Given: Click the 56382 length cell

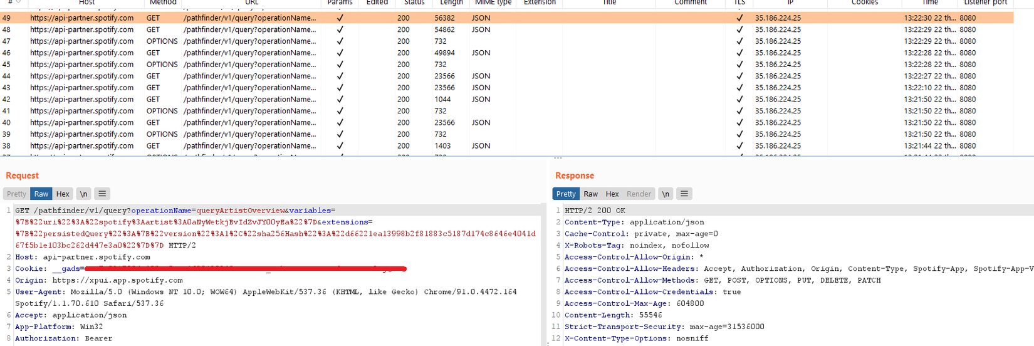Looking at the screenshot, I should tap(445, 18).
